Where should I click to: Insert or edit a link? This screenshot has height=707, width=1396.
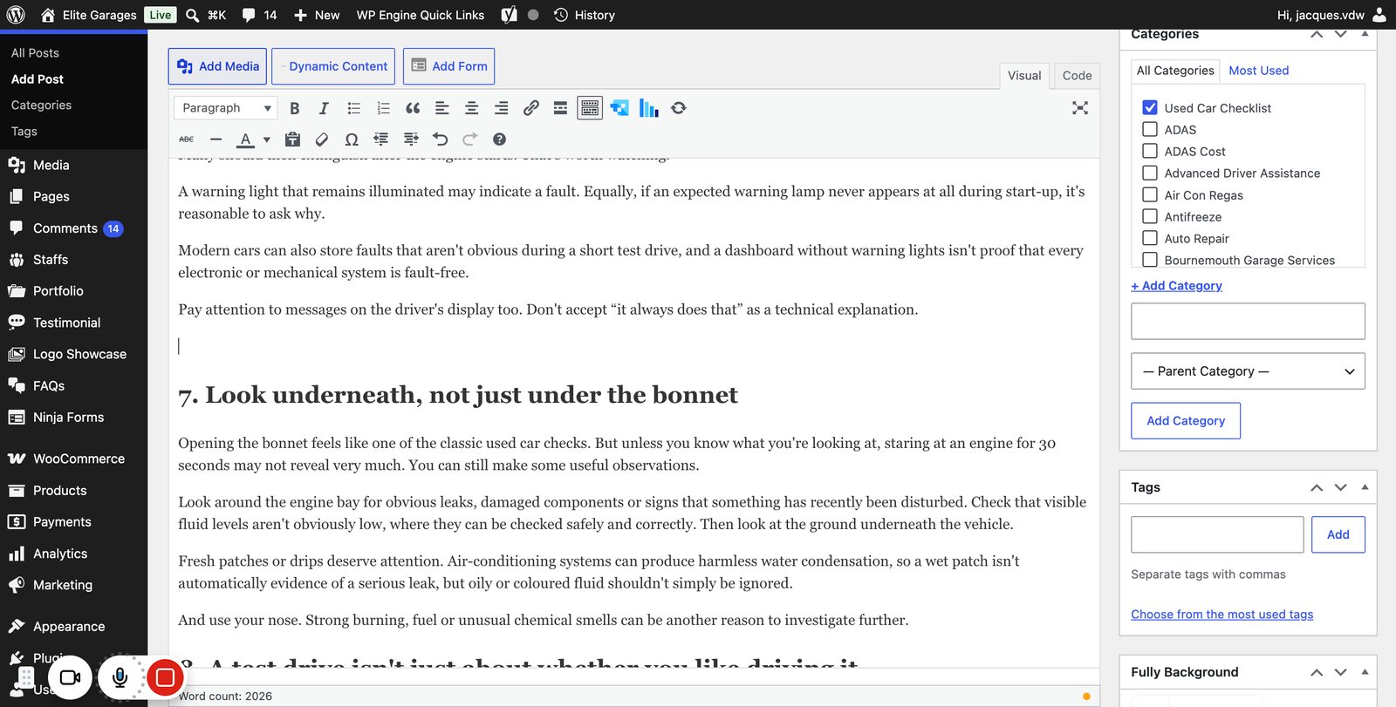[x=530, y=108]
